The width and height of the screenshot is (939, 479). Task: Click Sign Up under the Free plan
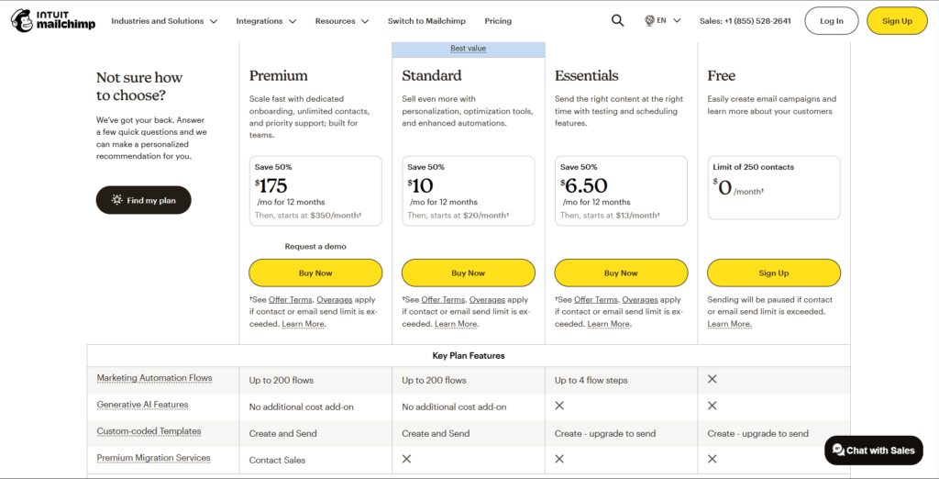tap(773, 273)
